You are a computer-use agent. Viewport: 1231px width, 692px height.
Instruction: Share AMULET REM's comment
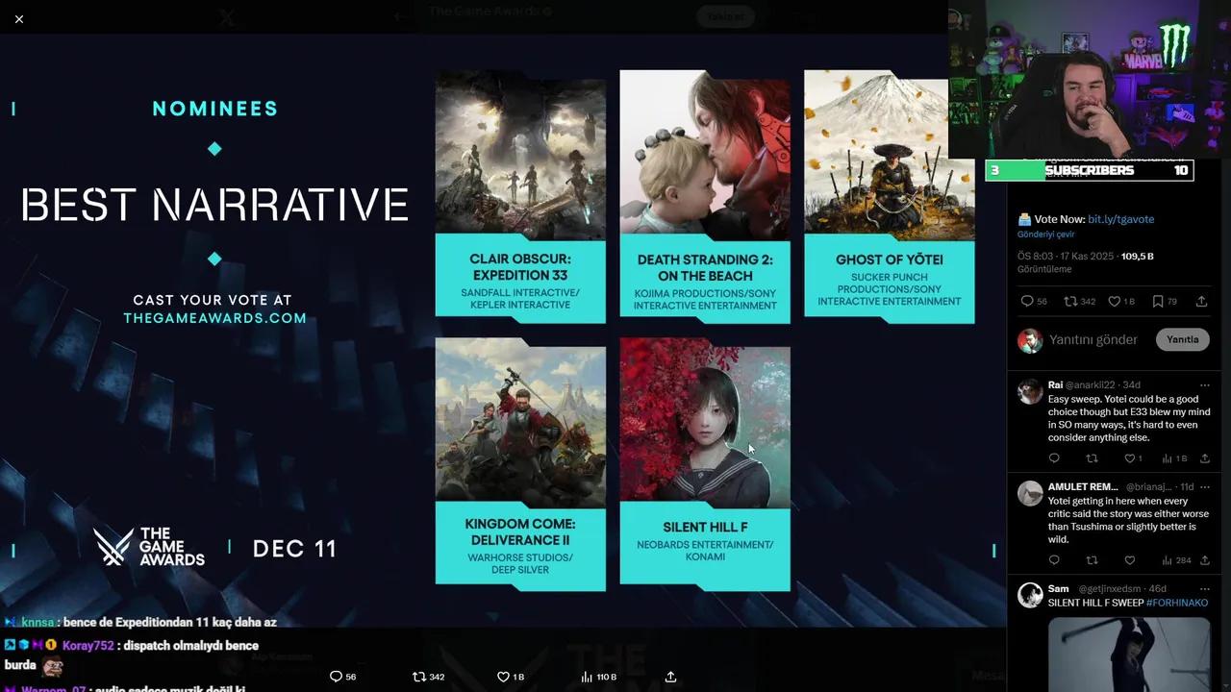point(1204,560)
